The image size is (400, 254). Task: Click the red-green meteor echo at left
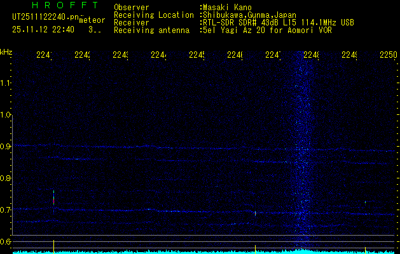(x=54, y=199)
